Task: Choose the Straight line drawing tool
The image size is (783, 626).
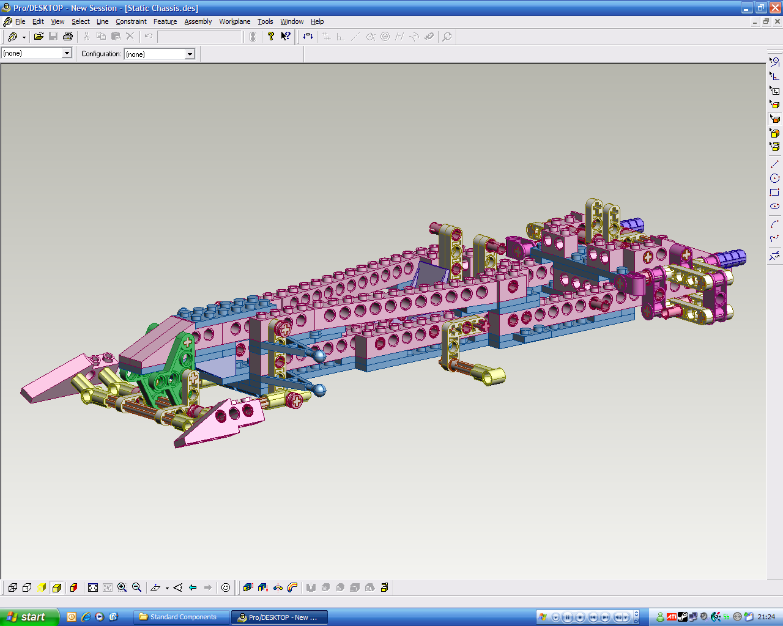Action: tap(774, 164)
